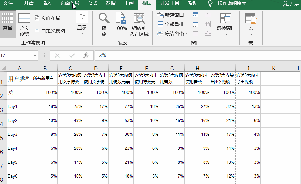
Task: Click cell I3 showing 32%
Action: pos(223,106)
